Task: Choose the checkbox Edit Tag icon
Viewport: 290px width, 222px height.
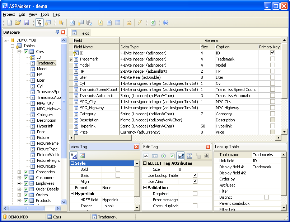Action: point(172,156)
